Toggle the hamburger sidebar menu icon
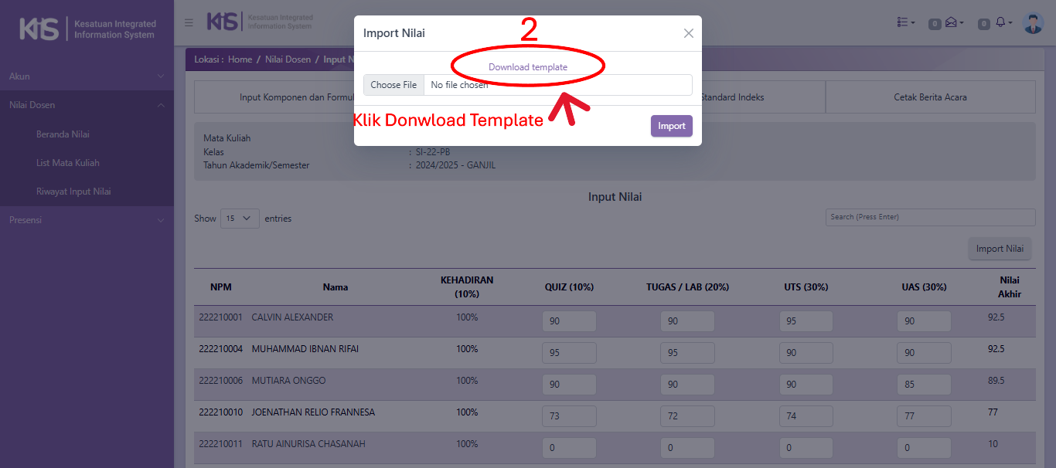This screenshot has width=1056, height=468. (x=189, y=23)
